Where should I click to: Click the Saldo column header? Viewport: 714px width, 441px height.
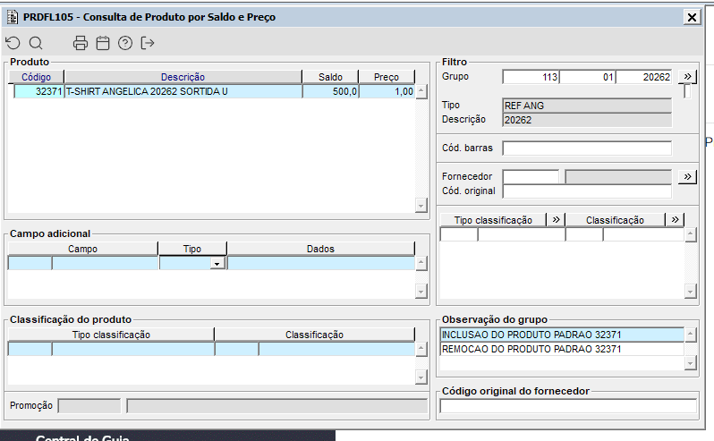[330, 77]
